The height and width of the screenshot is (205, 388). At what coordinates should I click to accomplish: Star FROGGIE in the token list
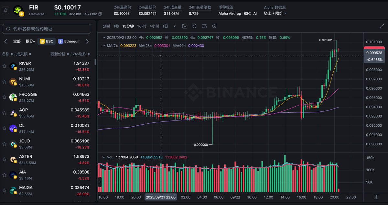pos(4,97)
